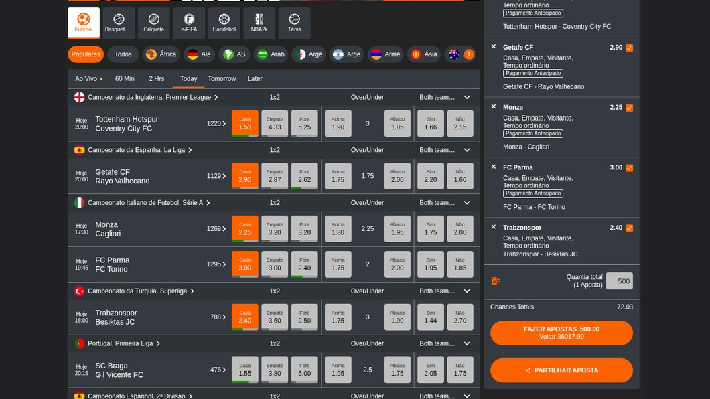Open more markets for Tottenham (1220)
The height and width of the screenshot is (399, 710).
click(x=216, y=123)
